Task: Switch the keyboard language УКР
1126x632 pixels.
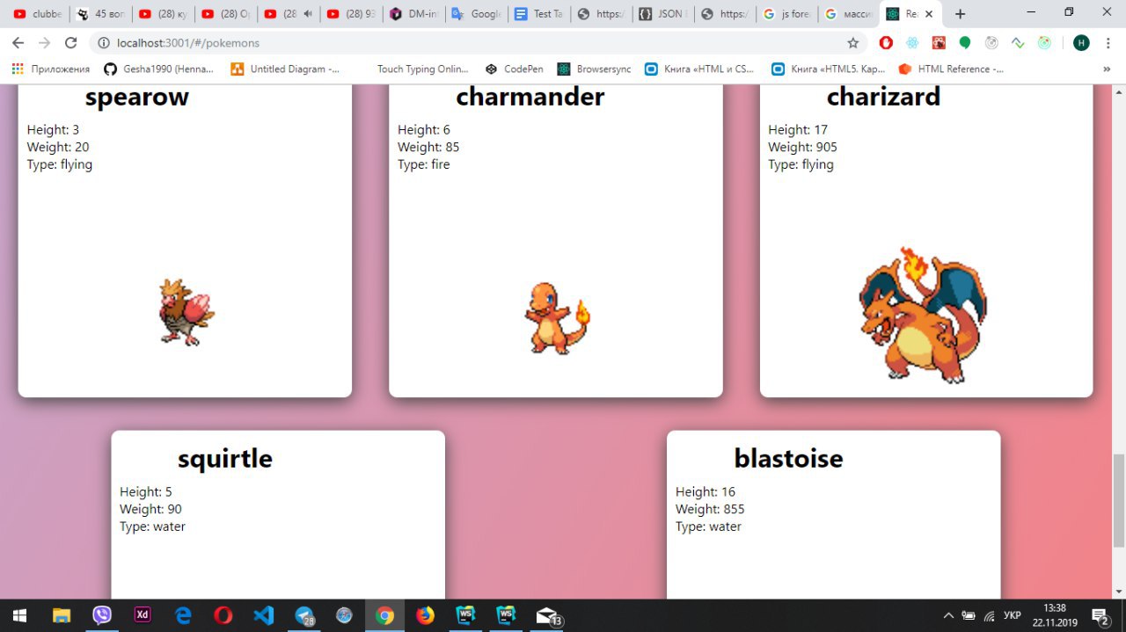Action: point(1013,615)
